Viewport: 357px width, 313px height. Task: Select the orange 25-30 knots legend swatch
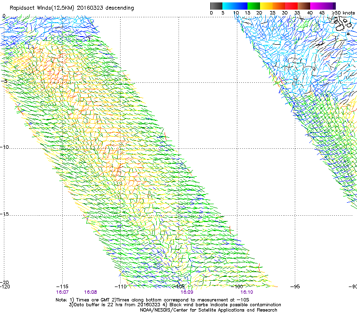pos(279,6)
